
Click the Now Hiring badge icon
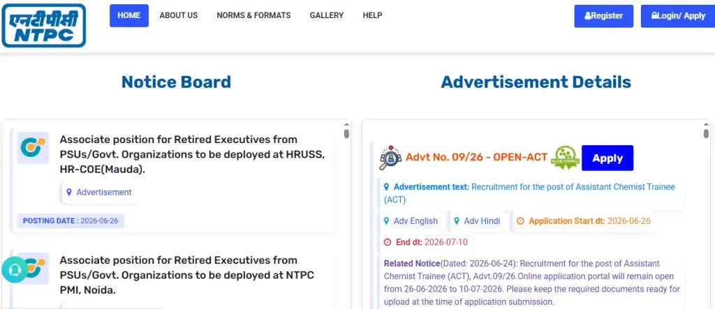pos(565,158)
